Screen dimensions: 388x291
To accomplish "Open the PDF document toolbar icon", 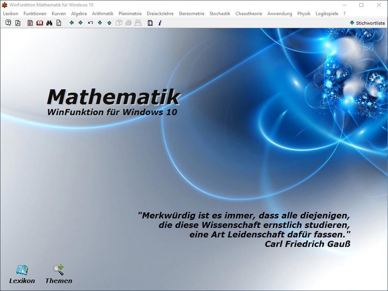I will click(x=18, y=23).
